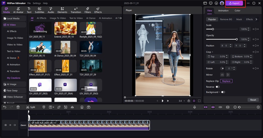Viewport: 263px width, 138px height.
Task: Click the mirror flip icon in timeline toolbar
Action: (x=72, y=107)
